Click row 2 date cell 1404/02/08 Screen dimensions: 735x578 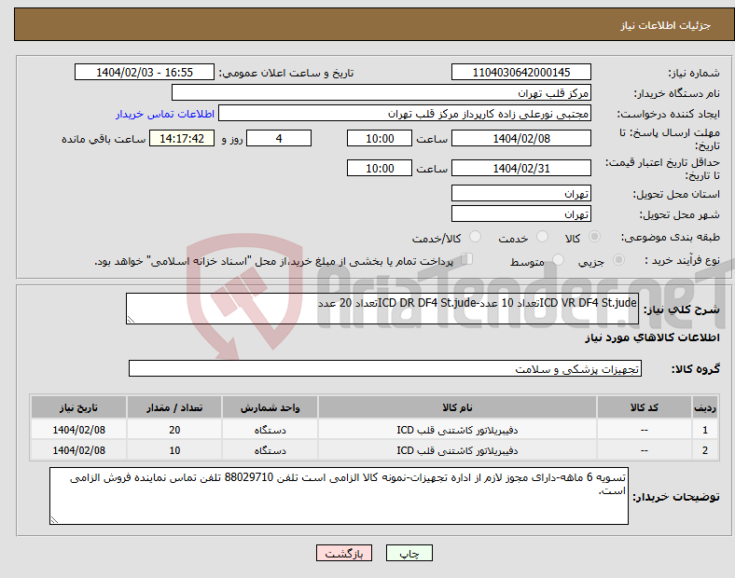click(x=78, y=450)
